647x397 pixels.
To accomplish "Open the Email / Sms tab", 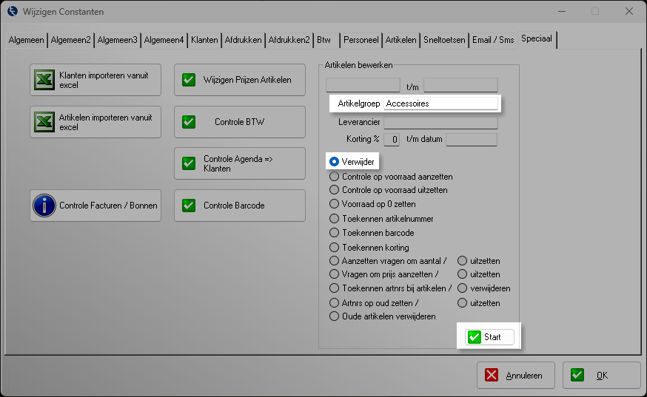I will point(492,40).
